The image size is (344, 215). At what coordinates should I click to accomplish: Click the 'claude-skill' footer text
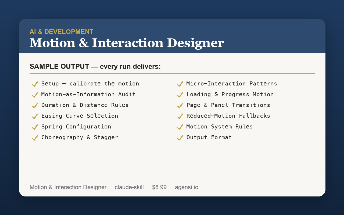pos(129,187)
